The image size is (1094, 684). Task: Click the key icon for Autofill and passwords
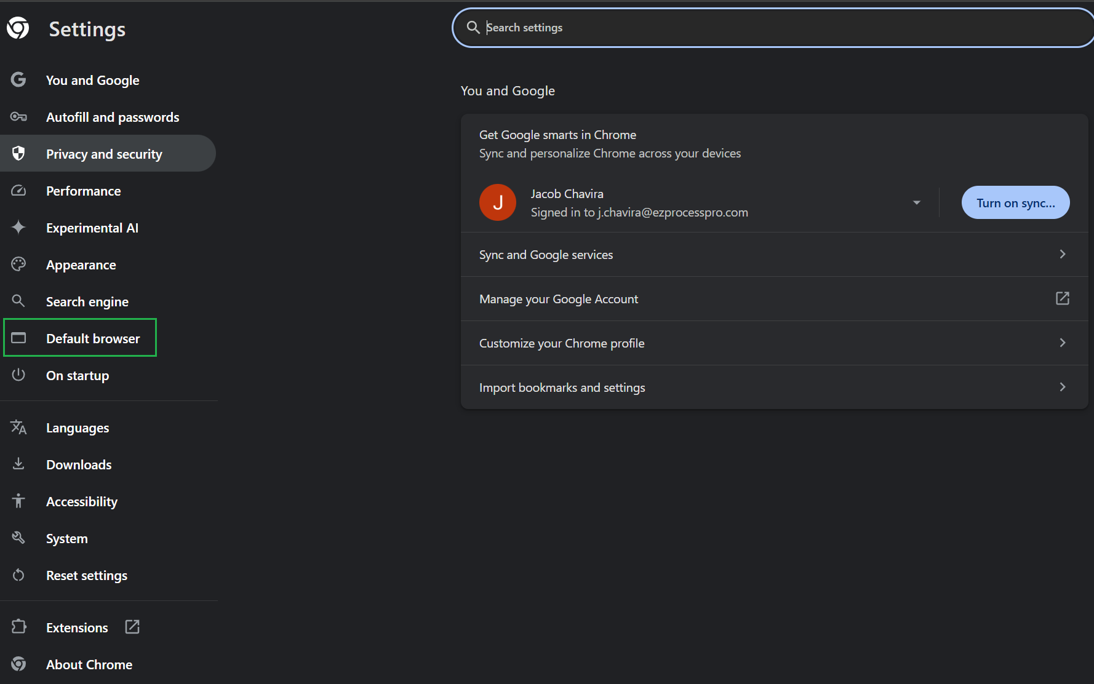point(18,116)
